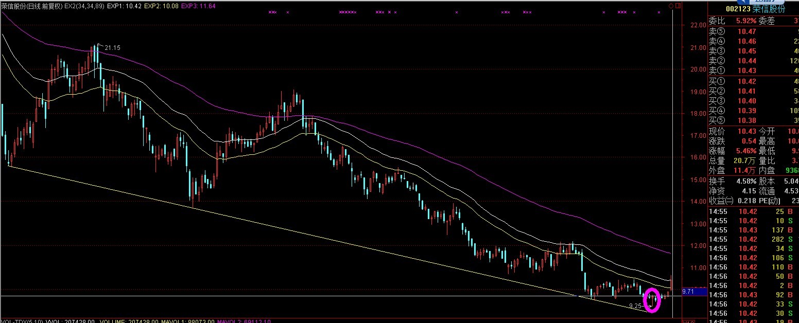This screenshot has width=799, height=323.
Task: Select the 14:56 trade row with 92 B
Action: pos(754,295)
